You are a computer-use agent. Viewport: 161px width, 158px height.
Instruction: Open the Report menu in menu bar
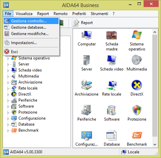coord(43,14)
